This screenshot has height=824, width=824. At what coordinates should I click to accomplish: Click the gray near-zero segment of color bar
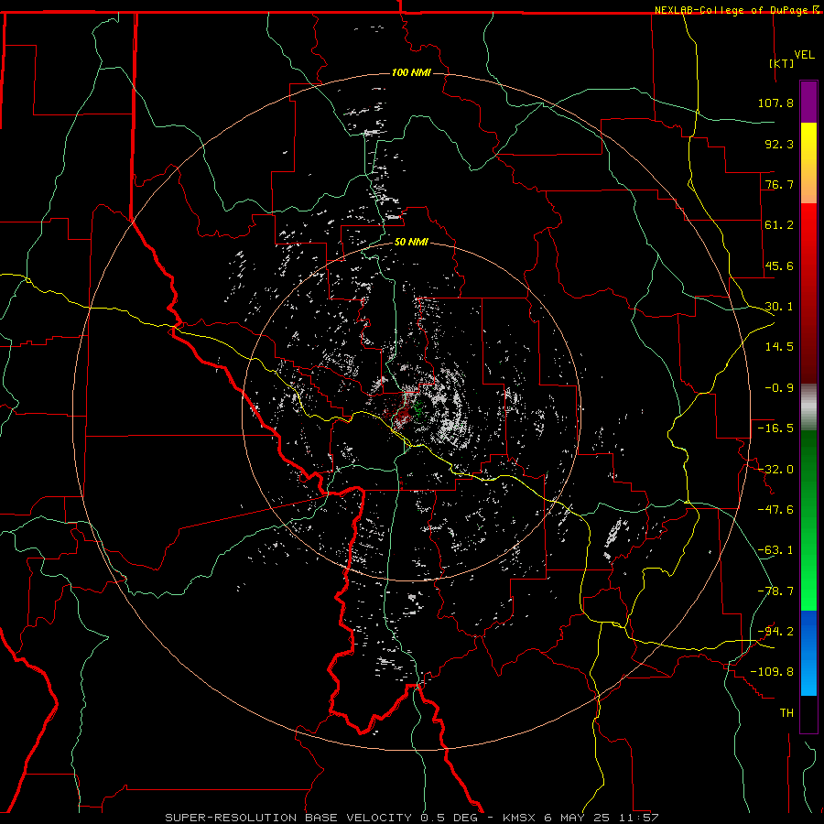point(808,407)
